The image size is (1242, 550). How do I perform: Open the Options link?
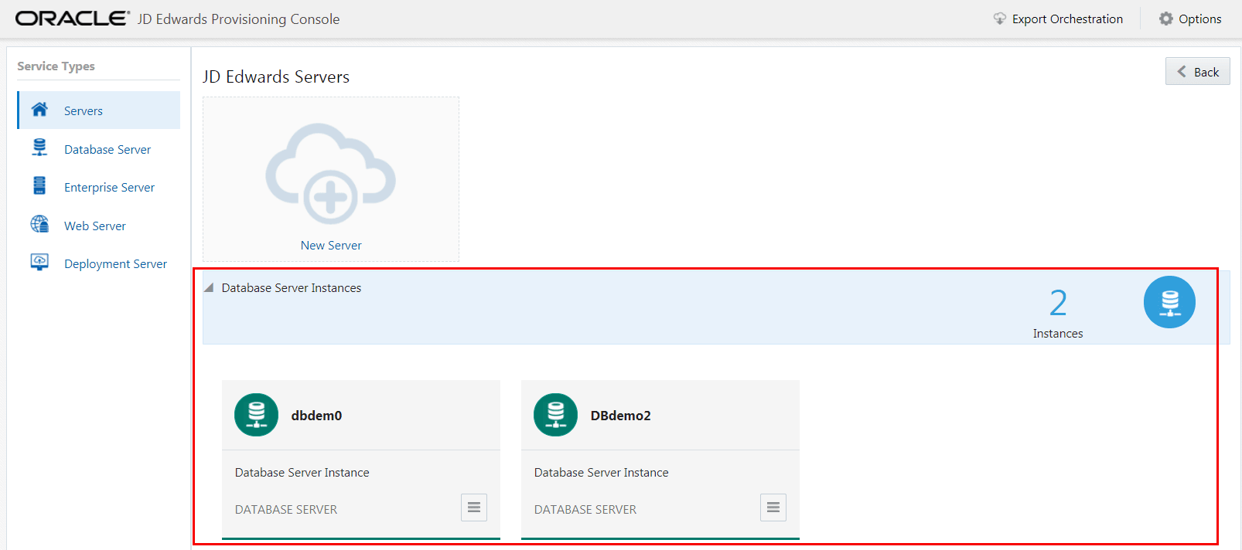(x=1200, y=19)
